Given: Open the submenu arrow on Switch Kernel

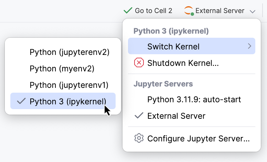Looking at the screenshot, I should (x=249, y=46).
